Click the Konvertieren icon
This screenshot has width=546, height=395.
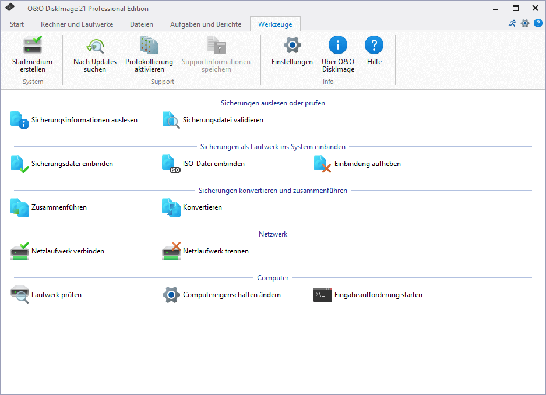click(x=171, y=207)
